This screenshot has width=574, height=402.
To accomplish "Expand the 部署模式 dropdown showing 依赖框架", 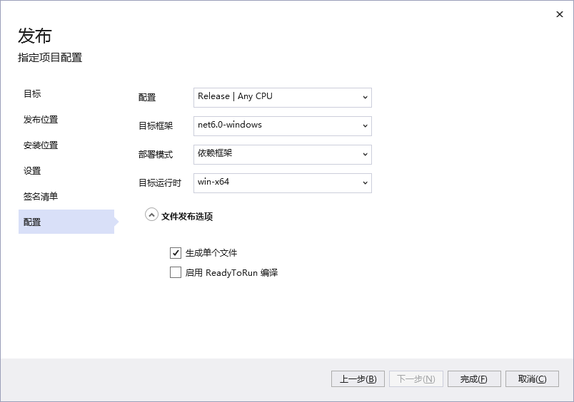I will click(282, 154).
